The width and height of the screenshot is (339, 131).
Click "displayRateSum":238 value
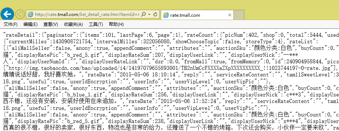(134, 122)
